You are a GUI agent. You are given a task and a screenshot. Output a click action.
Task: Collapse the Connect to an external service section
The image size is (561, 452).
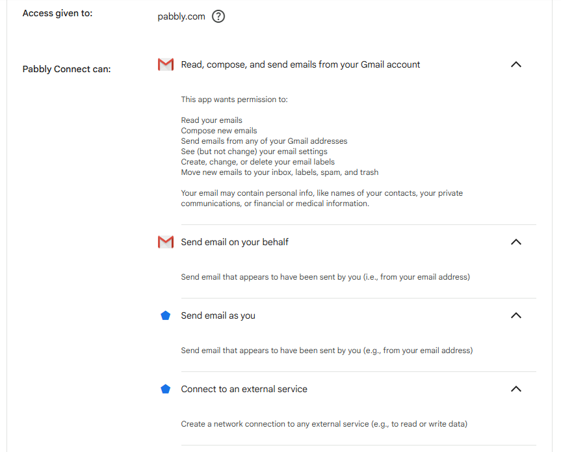click(516, 389)
